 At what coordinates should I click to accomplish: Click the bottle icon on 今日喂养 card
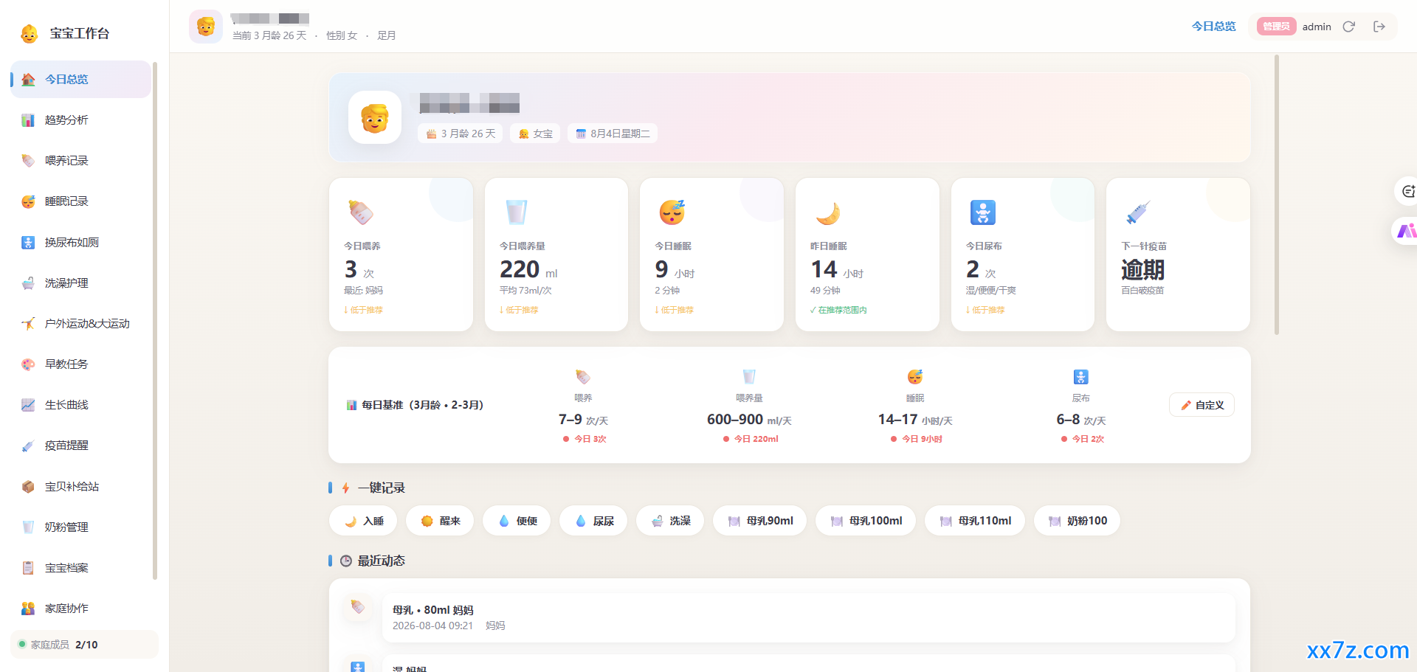pos(361,212)
